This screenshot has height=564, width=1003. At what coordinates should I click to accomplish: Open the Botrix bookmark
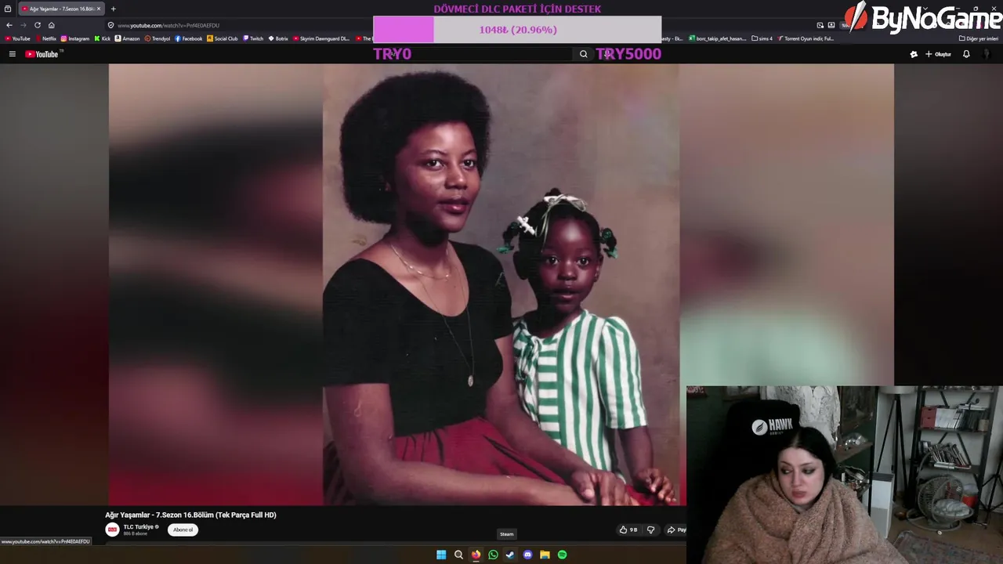click(x=278, y=38)
